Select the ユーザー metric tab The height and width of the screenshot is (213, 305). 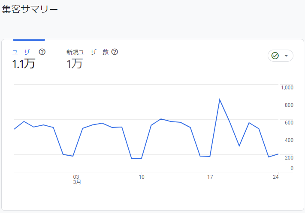(x=24, y=52)
